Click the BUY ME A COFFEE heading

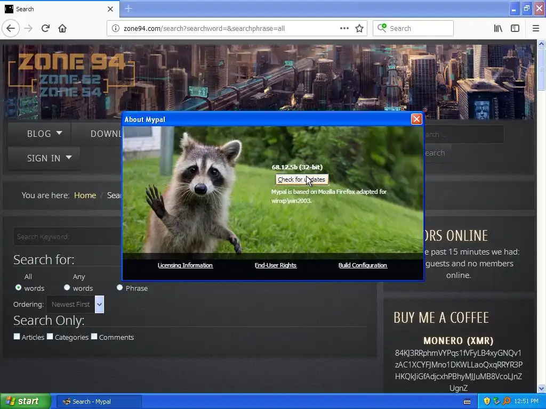(x=441, y=317)
